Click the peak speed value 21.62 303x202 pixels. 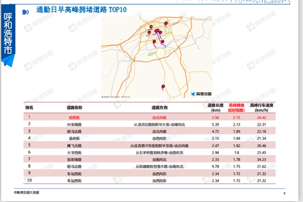261,167
